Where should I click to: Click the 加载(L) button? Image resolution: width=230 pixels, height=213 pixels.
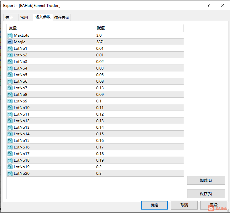(206, 180)
